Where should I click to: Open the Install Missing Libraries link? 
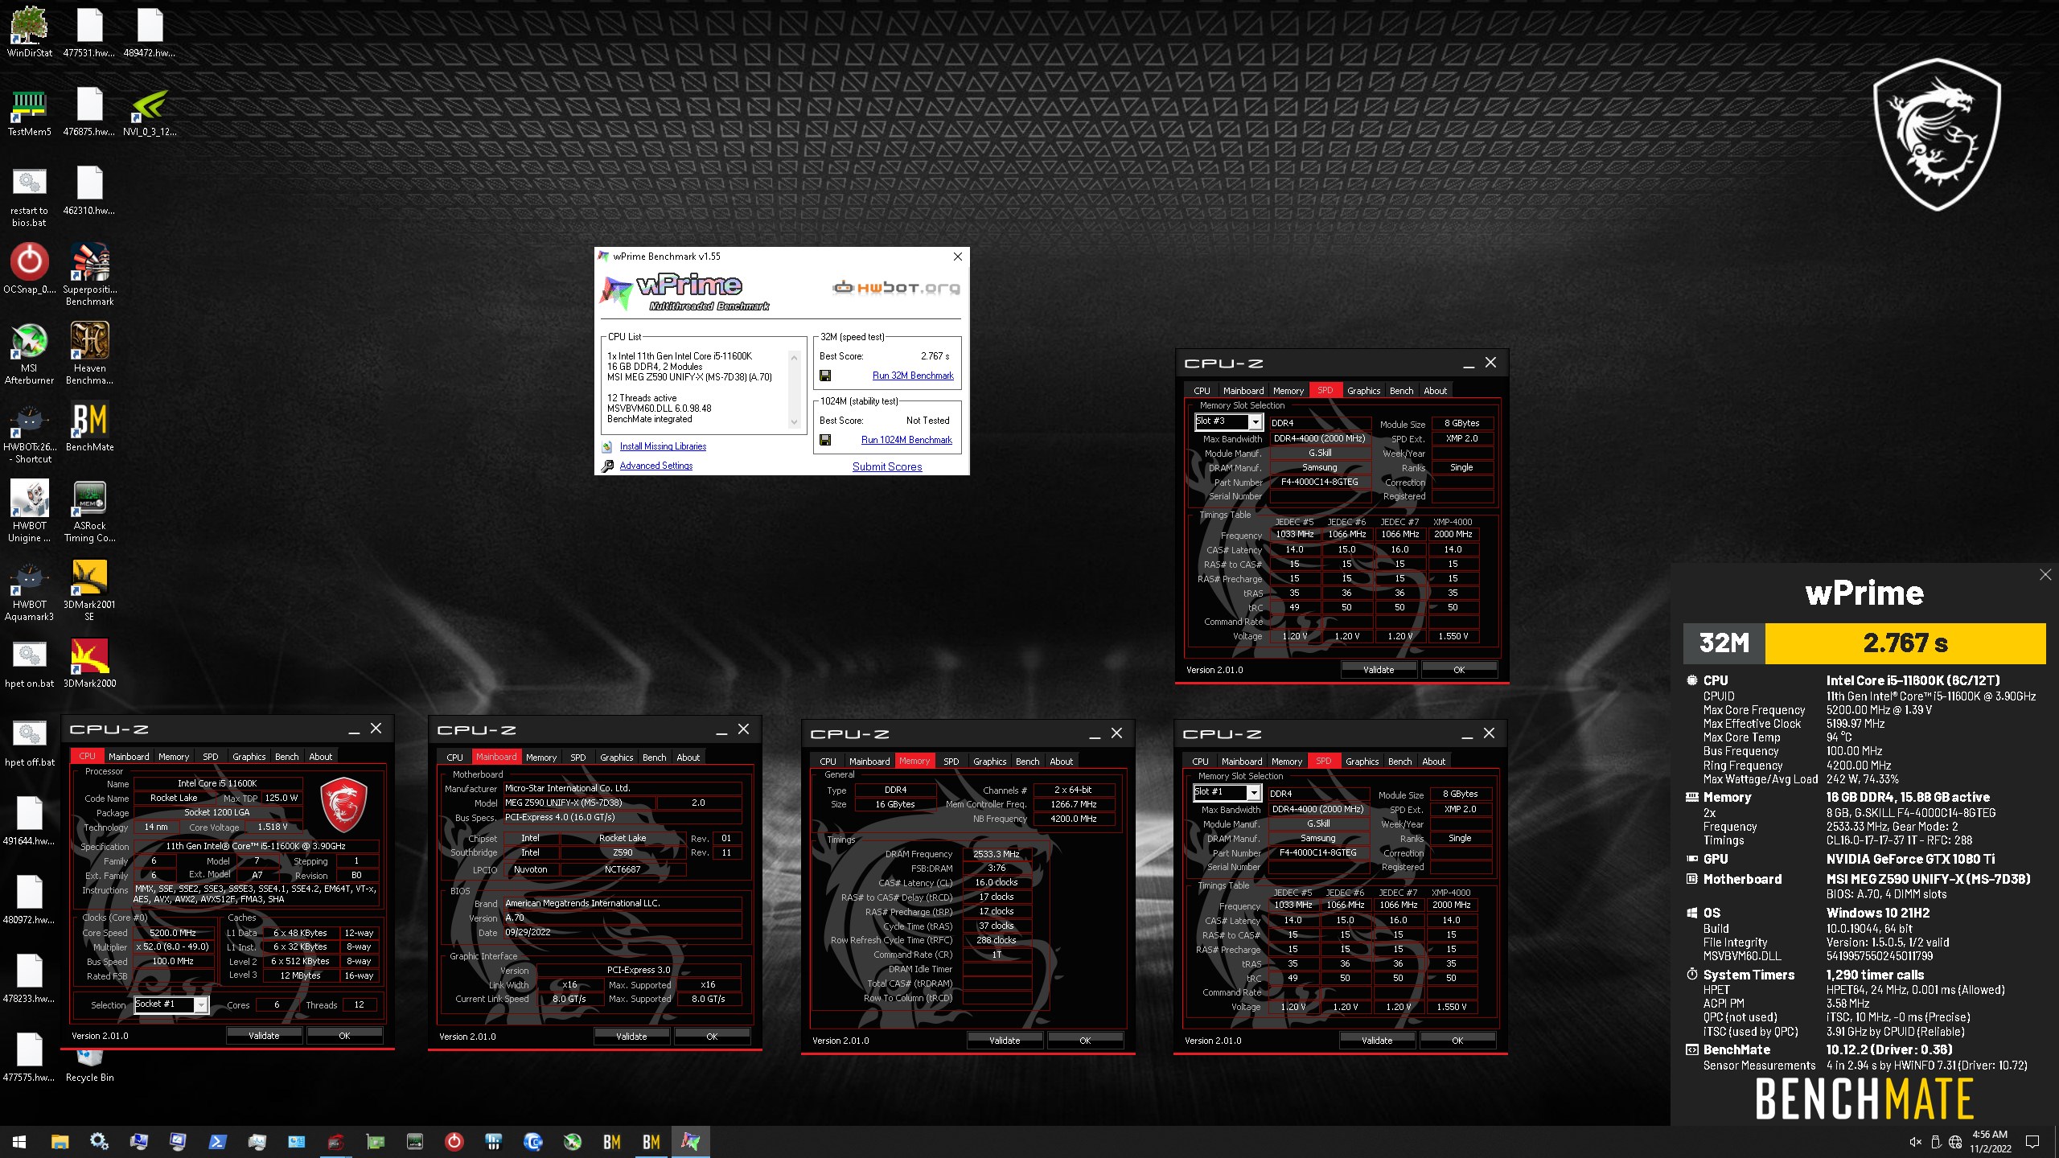[663, 446]
